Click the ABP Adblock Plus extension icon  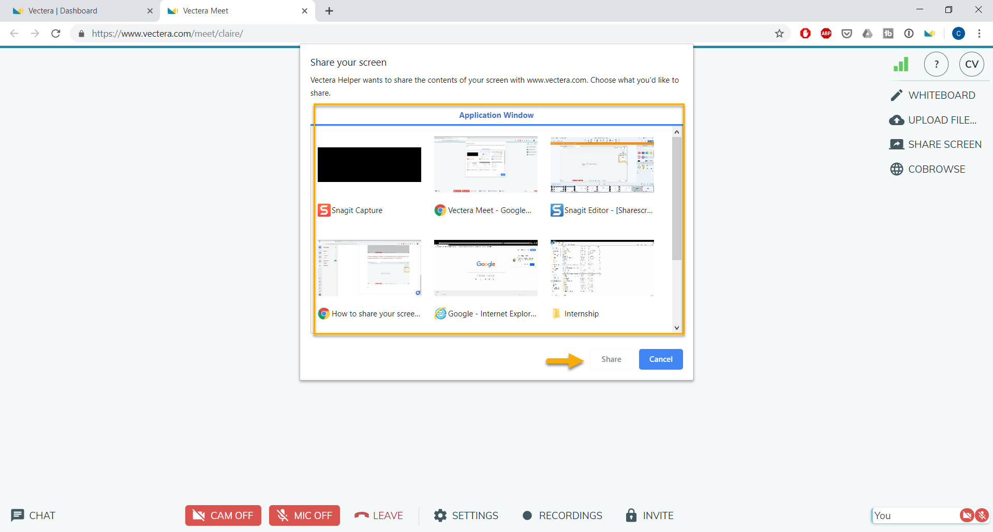826,34
